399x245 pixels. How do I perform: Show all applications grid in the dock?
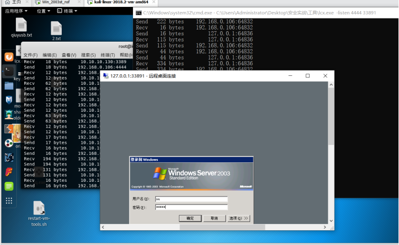(x=9, y=201)
